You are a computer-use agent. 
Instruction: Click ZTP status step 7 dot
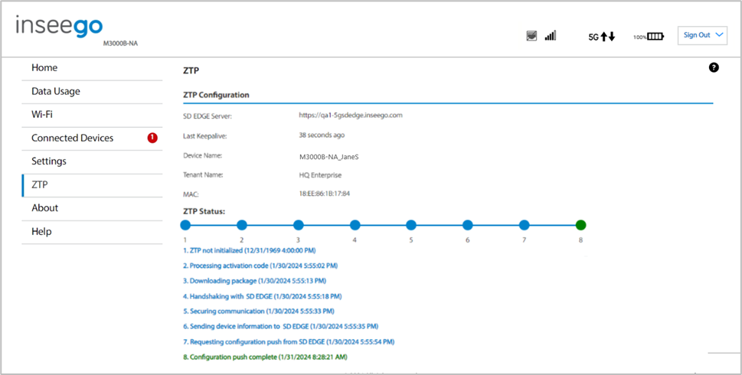point(524,225)
